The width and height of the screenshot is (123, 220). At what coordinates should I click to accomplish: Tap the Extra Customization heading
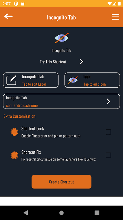coord(19,116)
